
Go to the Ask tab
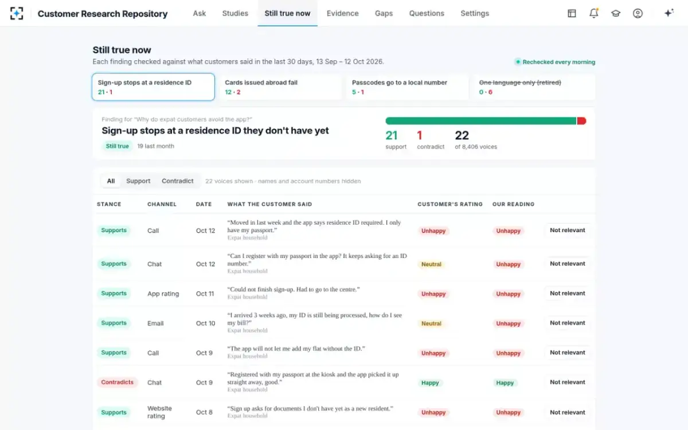[200, 13]
